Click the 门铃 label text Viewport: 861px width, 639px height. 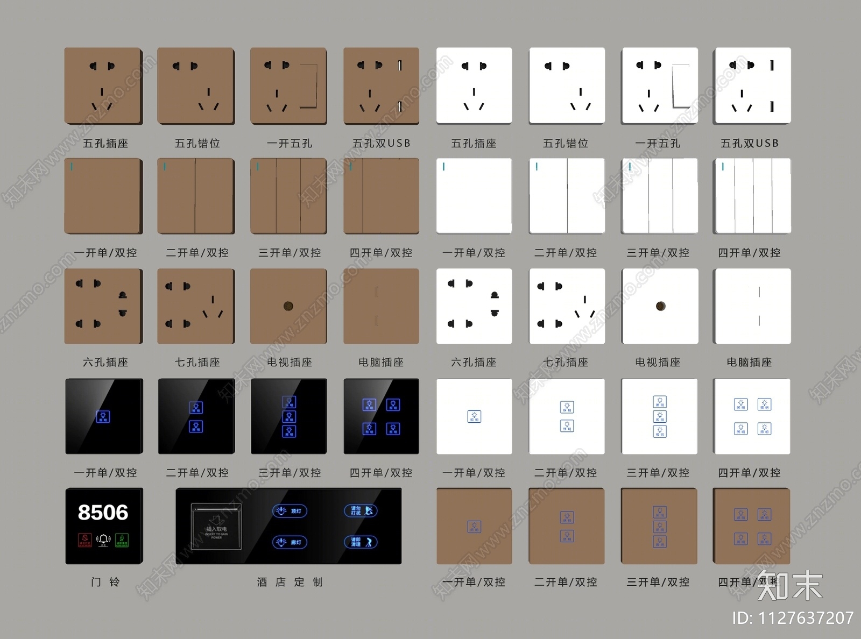[105, 582]
